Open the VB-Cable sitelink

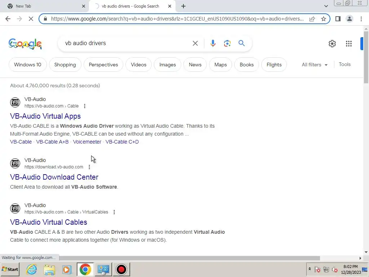point(21,142)
